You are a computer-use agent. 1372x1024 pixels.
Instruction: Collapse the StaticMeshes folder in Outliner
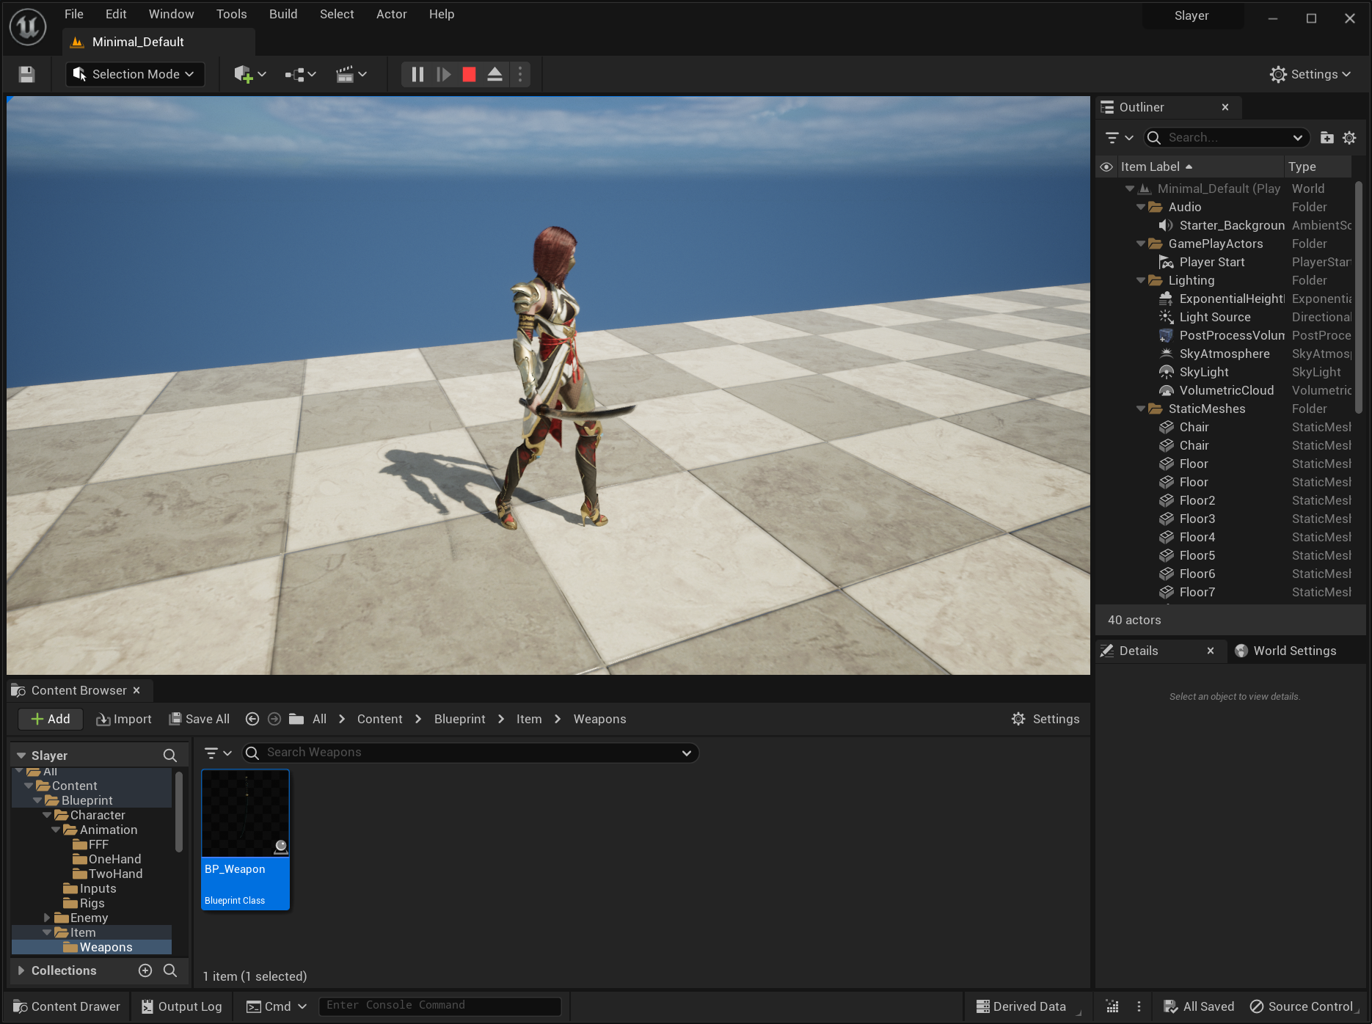pos(1141,409)
